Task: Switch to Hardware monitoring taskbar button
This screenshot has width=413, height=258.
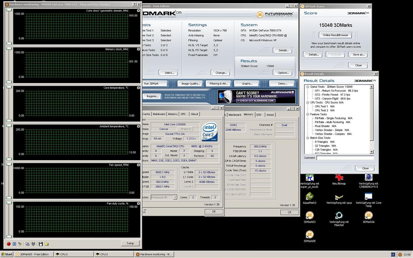Action: 154,254
